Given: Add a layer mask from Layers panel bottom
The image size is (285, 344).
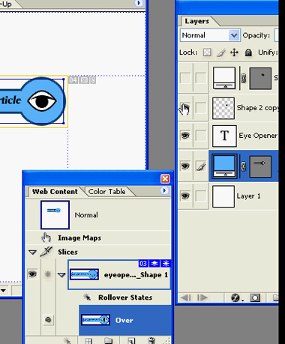Looking at the screenshot, I should (255, 298).
